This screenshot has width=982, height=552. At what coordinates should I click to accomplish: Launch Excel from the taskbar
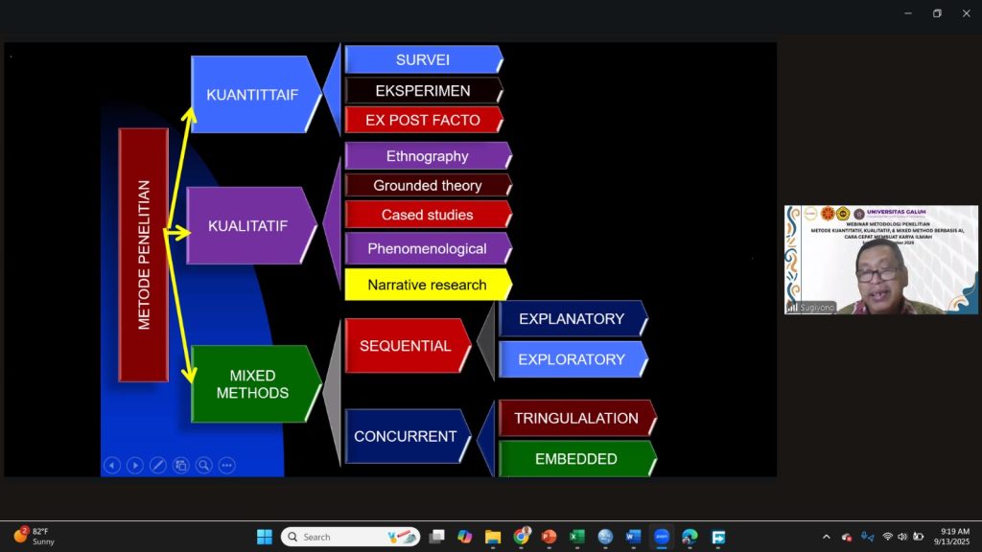coord(576,537)
